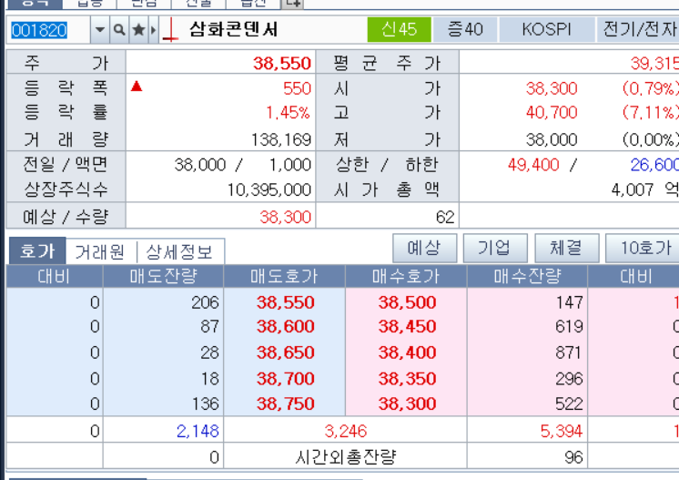Select ask price 38,550
The width and height of the screenshot is (679, 480).
point(286,302)
